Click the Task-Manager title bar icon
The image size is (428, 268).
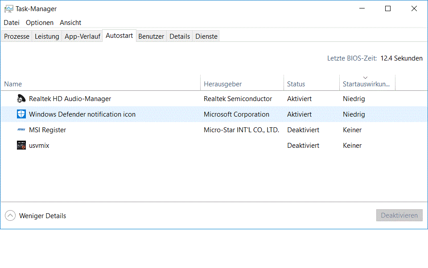coord(9,9)
